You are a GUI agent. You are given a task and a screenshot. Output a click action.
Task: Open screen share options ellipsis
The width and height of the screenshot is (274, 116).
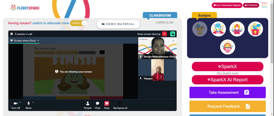tap(38, 40)
